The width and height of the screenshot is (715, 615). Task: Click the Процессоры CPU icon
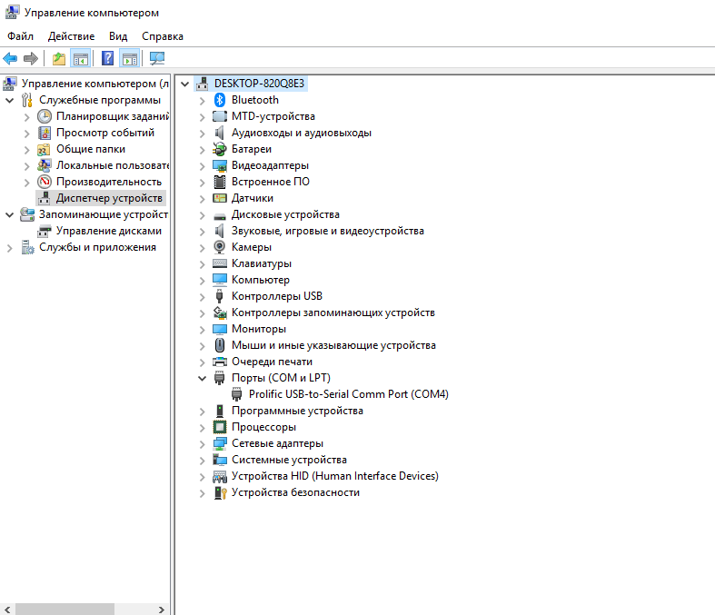220,427
